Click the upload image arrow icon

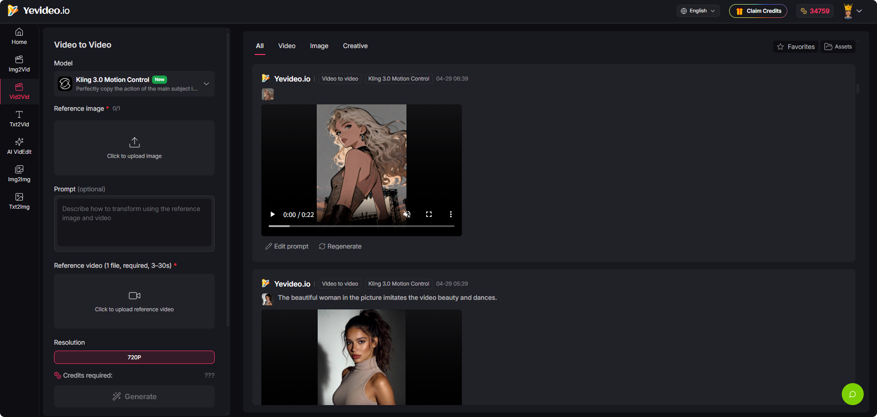coord(135,142)
